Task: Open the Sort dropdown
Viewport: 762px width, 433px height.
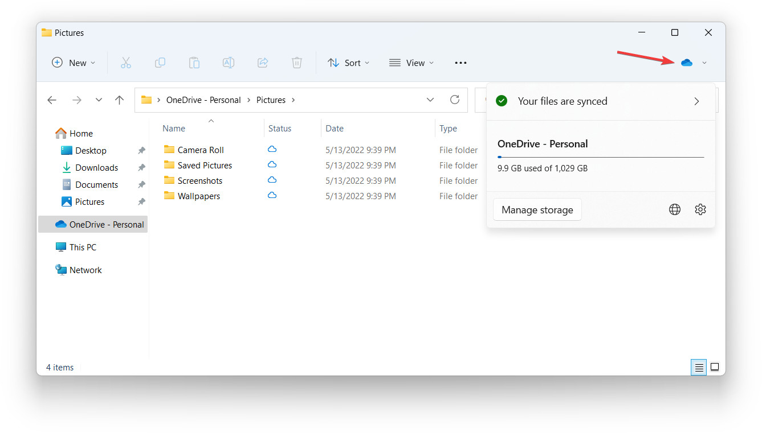Action: [x=348, y=63]
